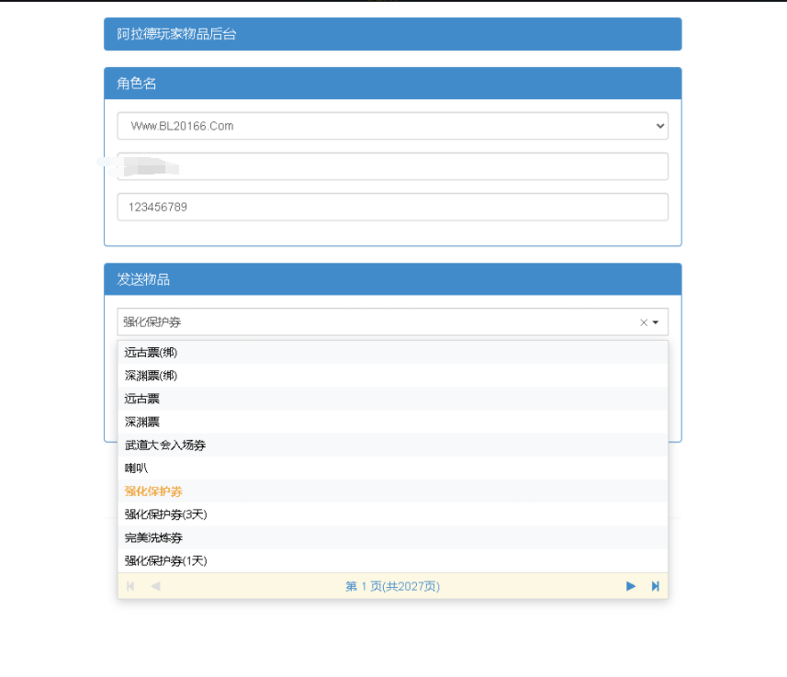The width and height of the screenshot is (787, 677).
Task: Collapse the item list via caret arrow
Action: 657,322
